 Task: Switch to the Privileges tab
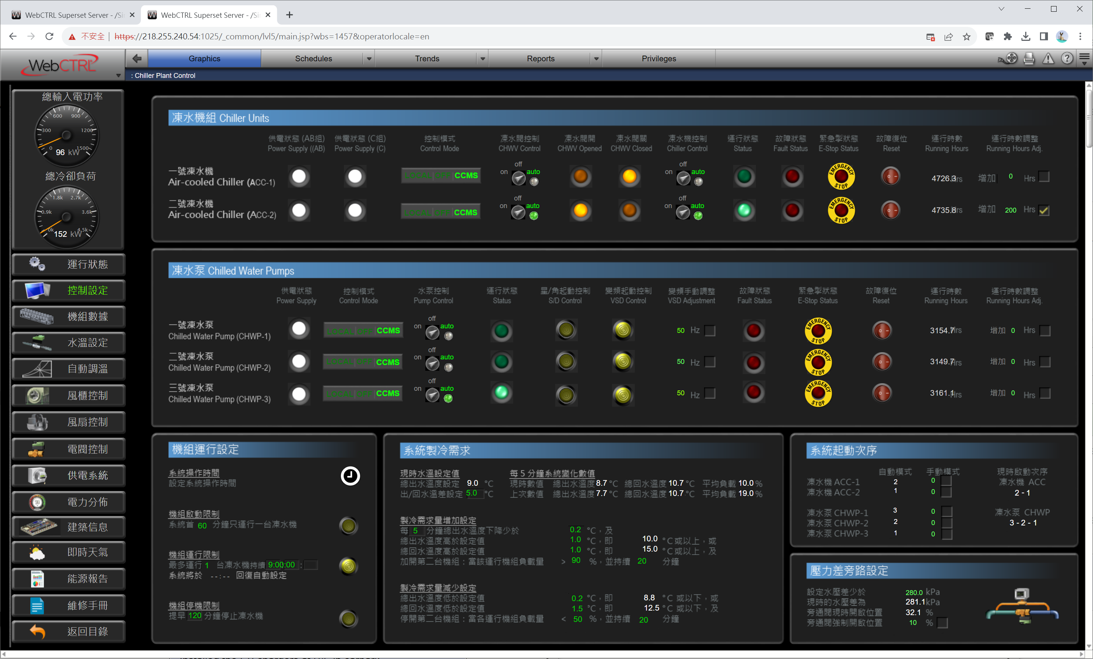coord(658,59)
